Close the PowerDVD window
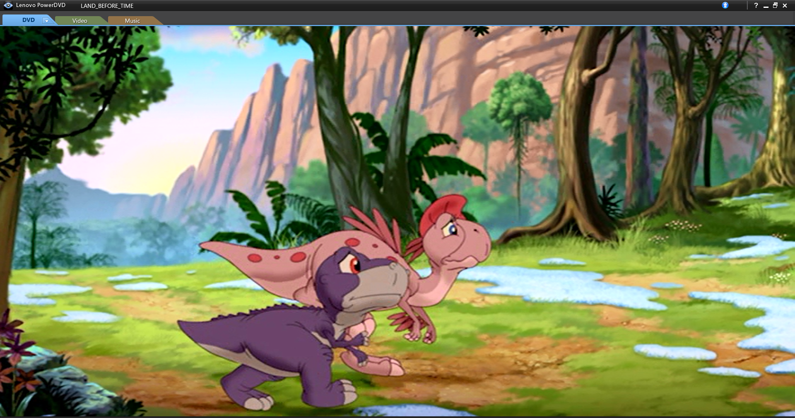This screenshot has width=795, height=418. pos(785,5)
